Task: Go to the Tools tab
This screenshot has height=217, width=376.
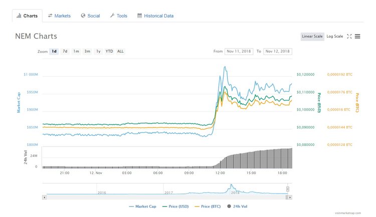Action: (118, 16)
